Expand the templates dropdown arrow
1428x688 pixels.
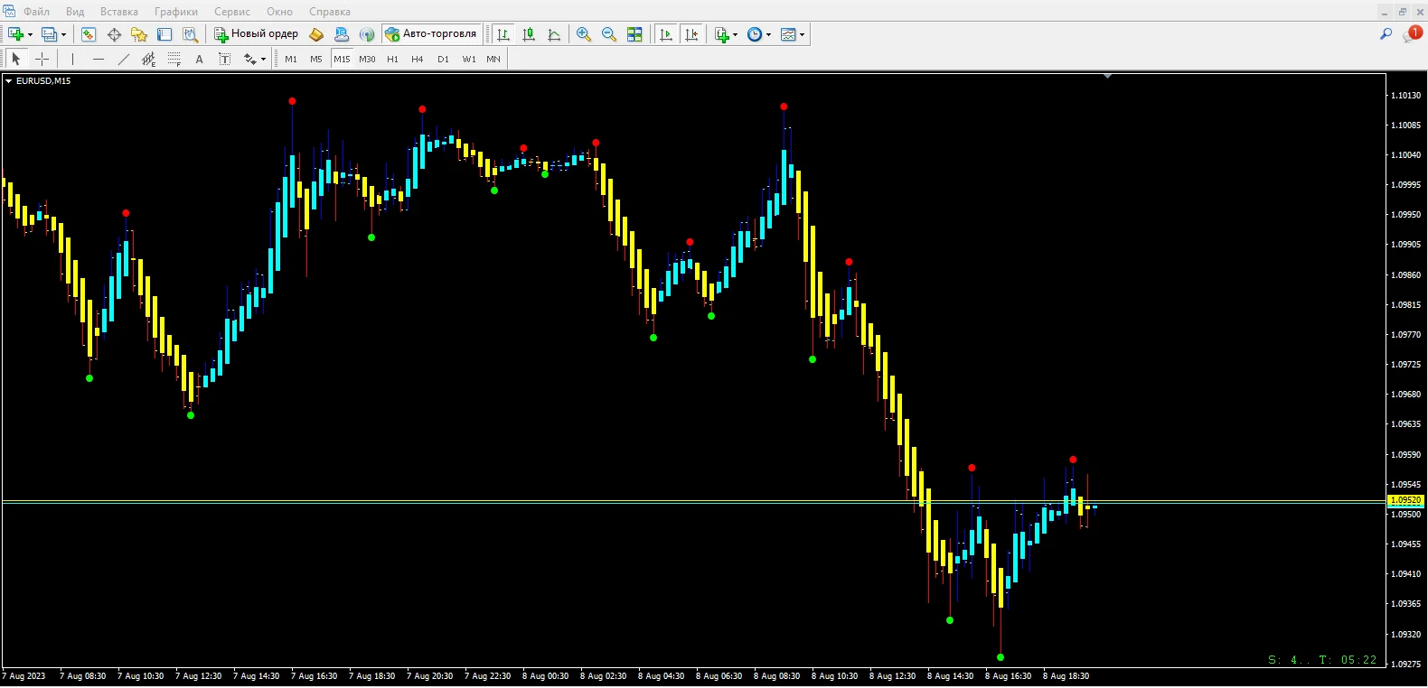[x=802, y=34]
